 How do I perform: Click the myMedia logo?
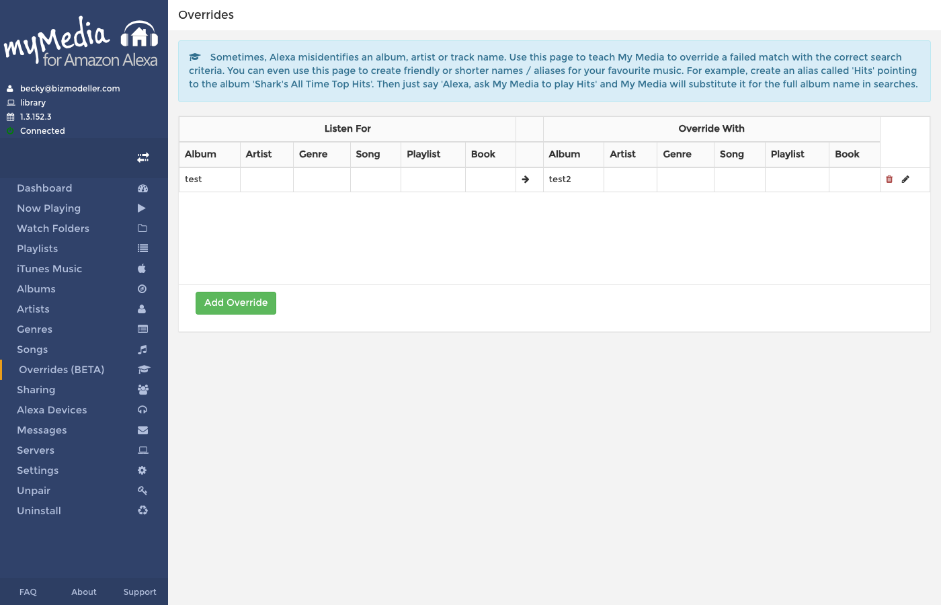[81, 42]
